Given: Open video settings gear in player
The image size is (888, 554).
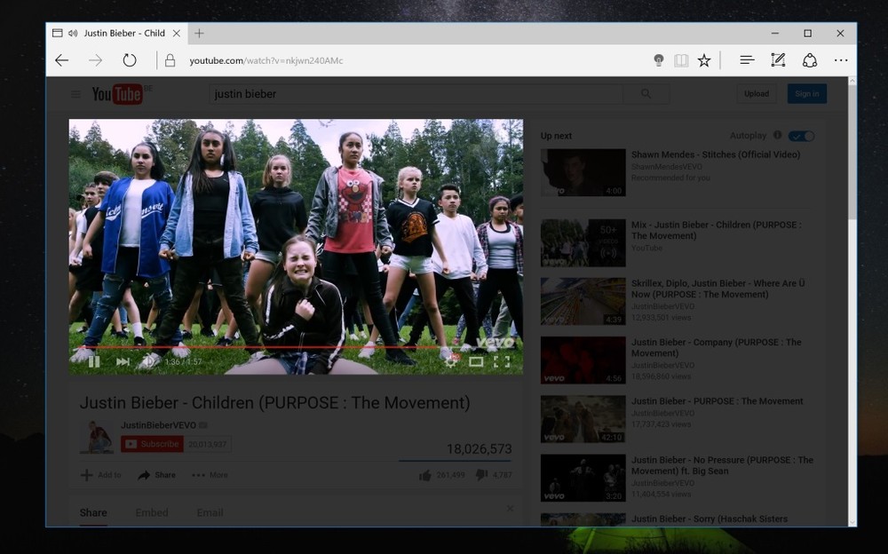Looking at the screenshot, I should (x=451, y=361).
